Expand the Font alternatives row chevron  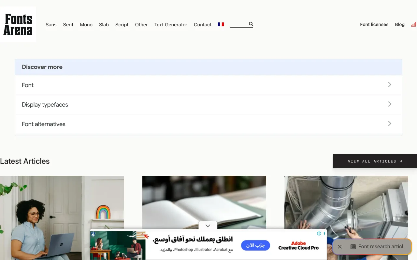tap(390, 124)
